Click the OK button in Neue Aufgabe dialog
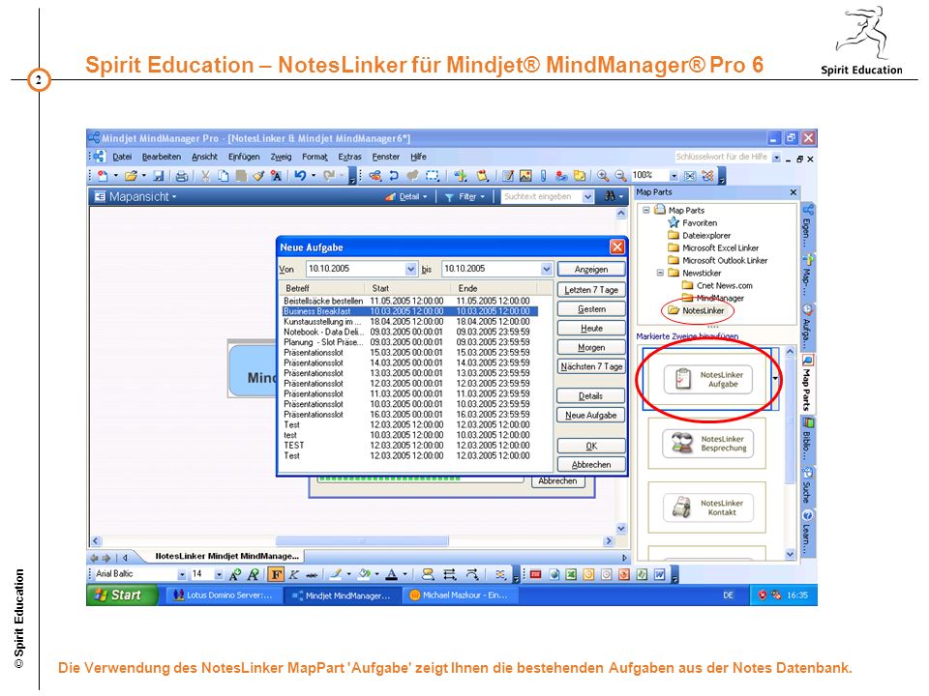Screen dimensions: 929x696 (590, 446)
